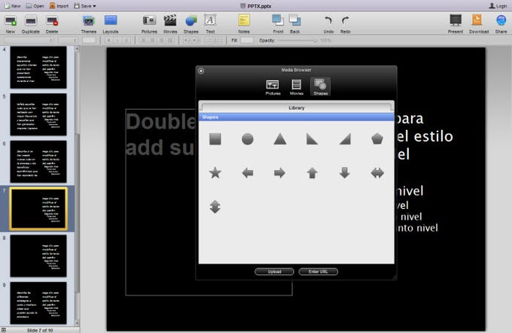The image size is (512, 333).
Task: Select Media Browser Shapes tab
Action: tap(320, 87)
